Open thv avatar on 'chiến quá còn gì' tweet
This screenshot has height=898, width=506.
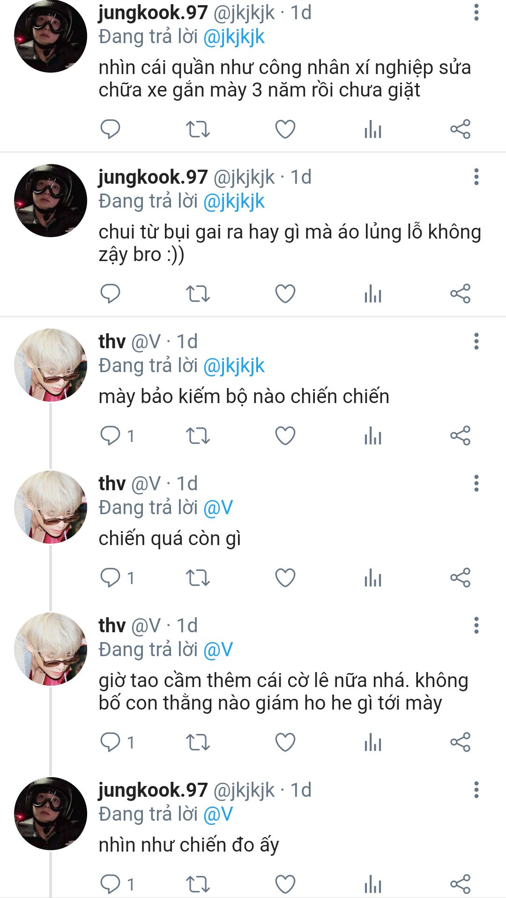[51, 507]
